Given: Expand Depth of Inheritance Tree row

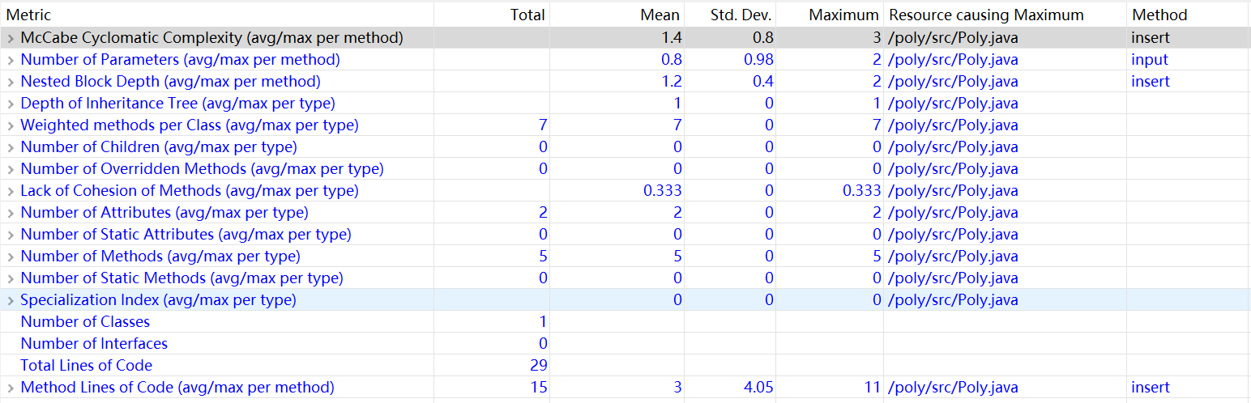Looking at the screenshot, I should [10, 104].
